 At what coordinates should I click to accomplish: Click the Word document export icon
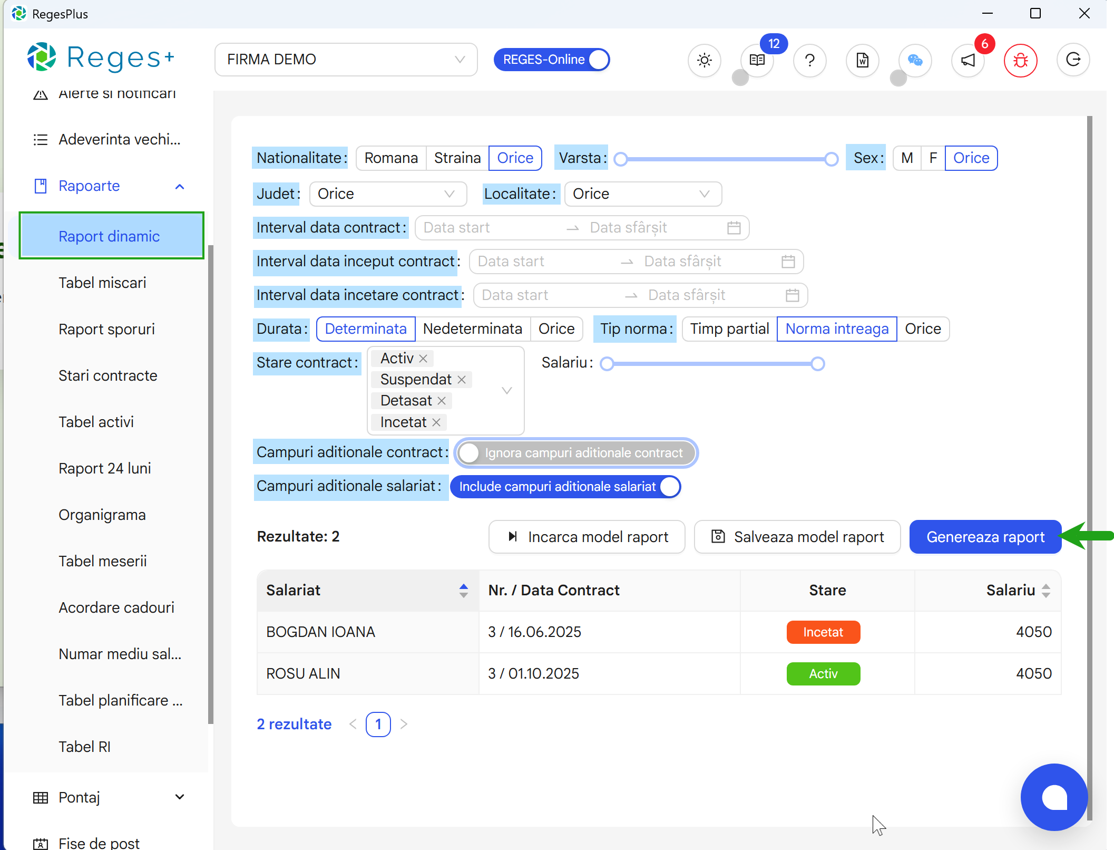click(862, 60)
